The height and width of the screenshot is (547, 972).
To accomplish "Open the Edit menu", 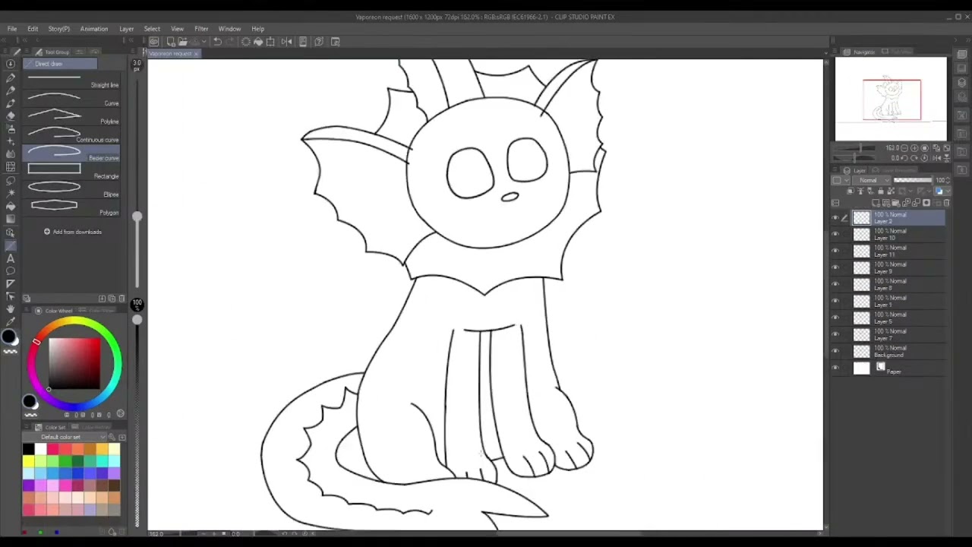I will (x=33, y=29).
